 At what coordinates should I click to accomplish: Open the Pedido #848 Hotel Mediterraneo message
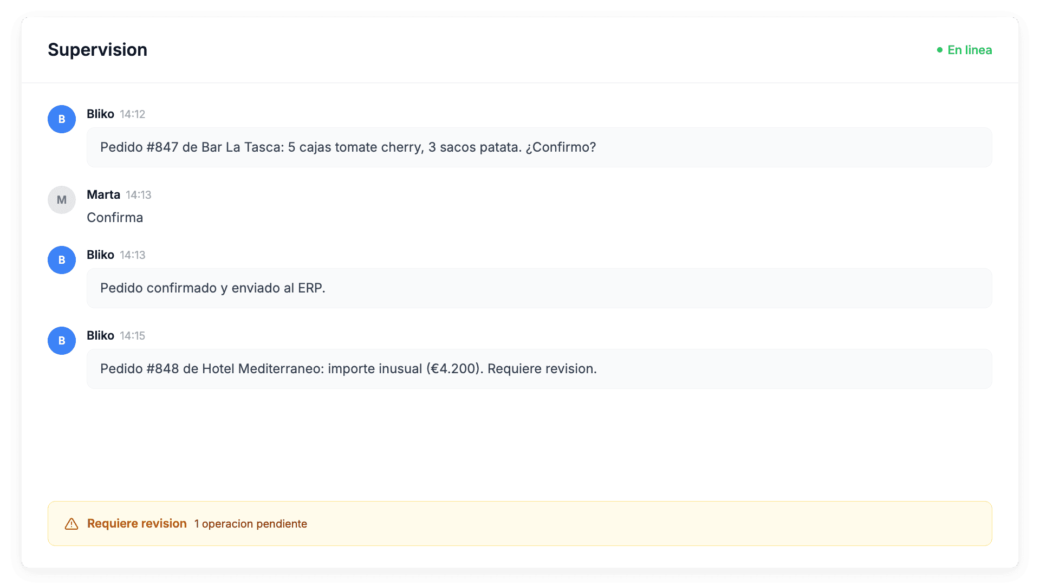point(348,369)
